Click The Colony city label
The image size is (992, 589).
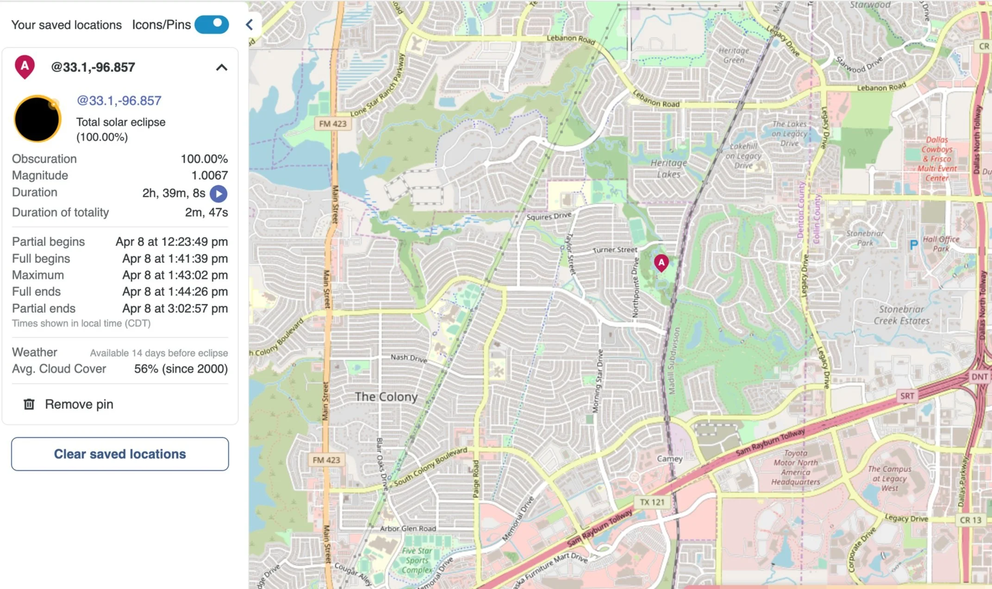pyautogui.click(x=386, y=397)
